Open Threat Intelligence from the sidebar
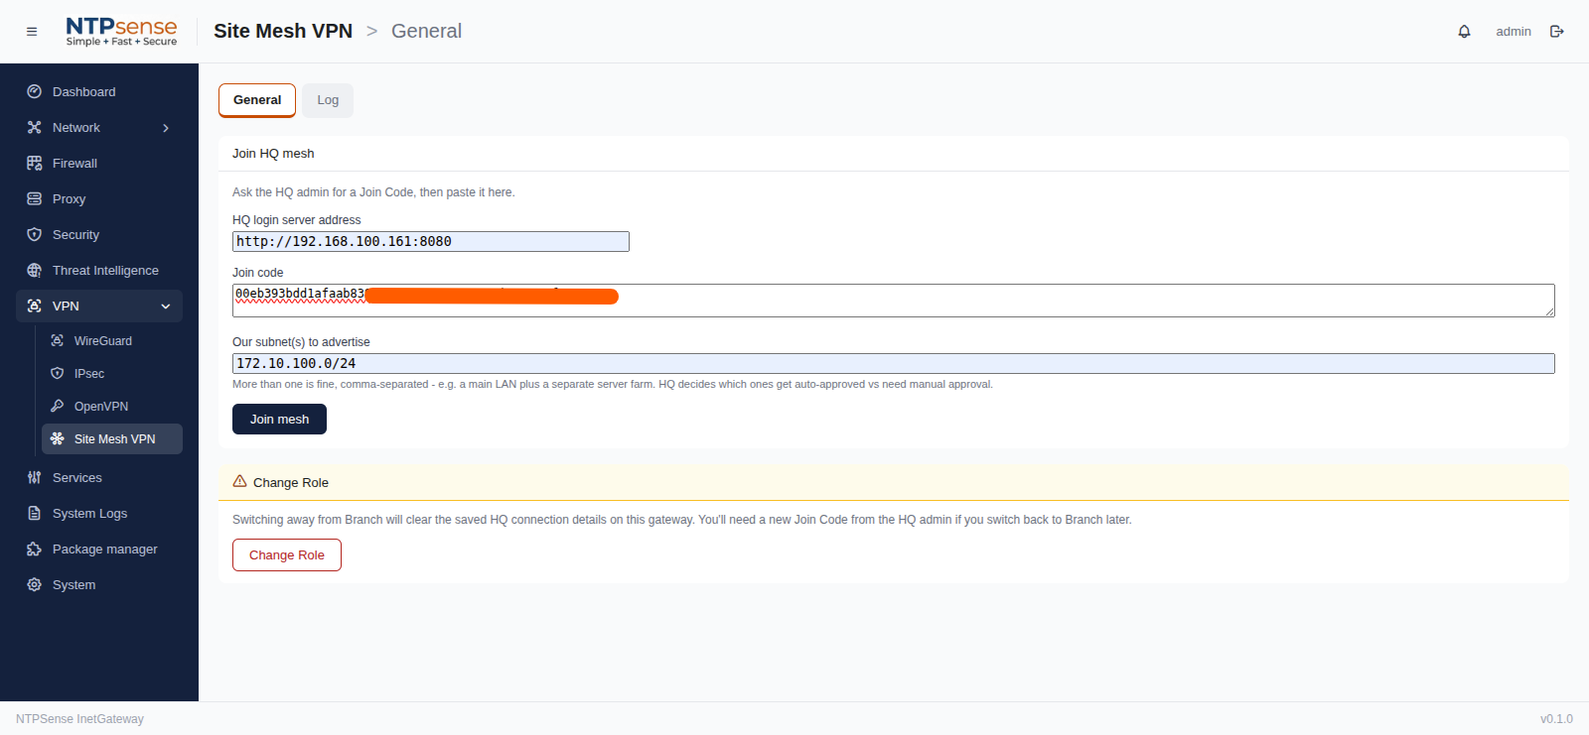Viewport: 1589px width, 735px height. (99, 270)
